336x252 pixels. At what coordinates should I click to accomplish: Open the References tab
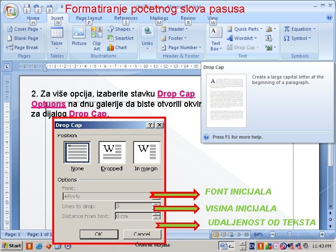coord(126,18)
